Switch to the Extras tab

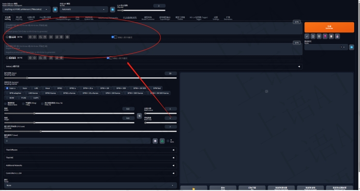tap(31, 18)
